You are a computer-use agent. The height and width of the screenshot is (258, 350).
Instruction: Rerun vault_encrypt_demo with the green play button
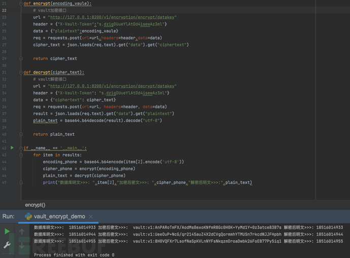pos(7,232)
